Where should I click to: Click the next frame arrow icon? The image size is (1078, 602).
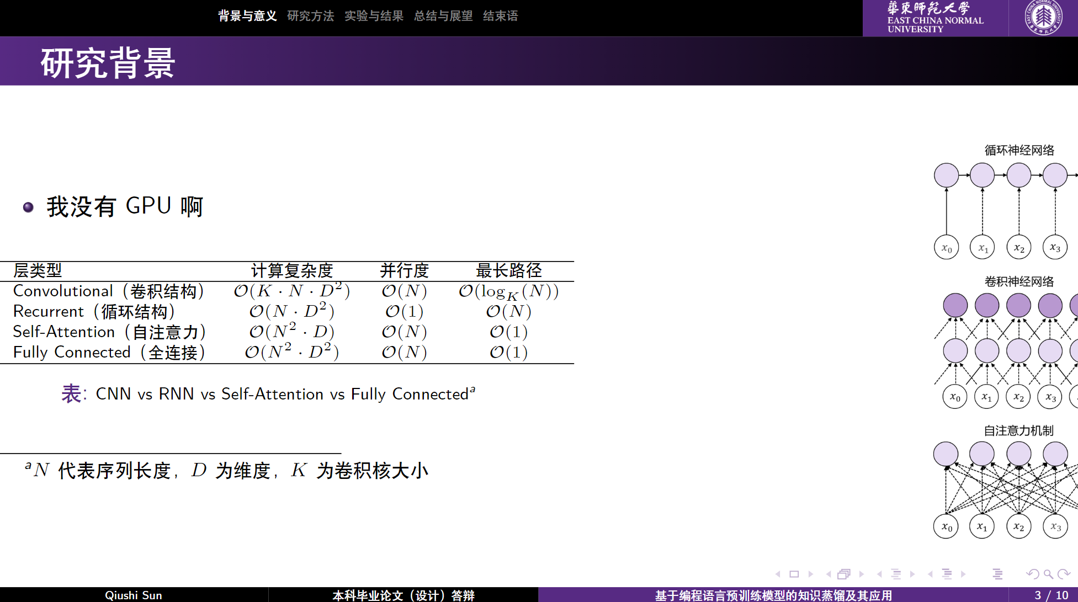(861, 574)
